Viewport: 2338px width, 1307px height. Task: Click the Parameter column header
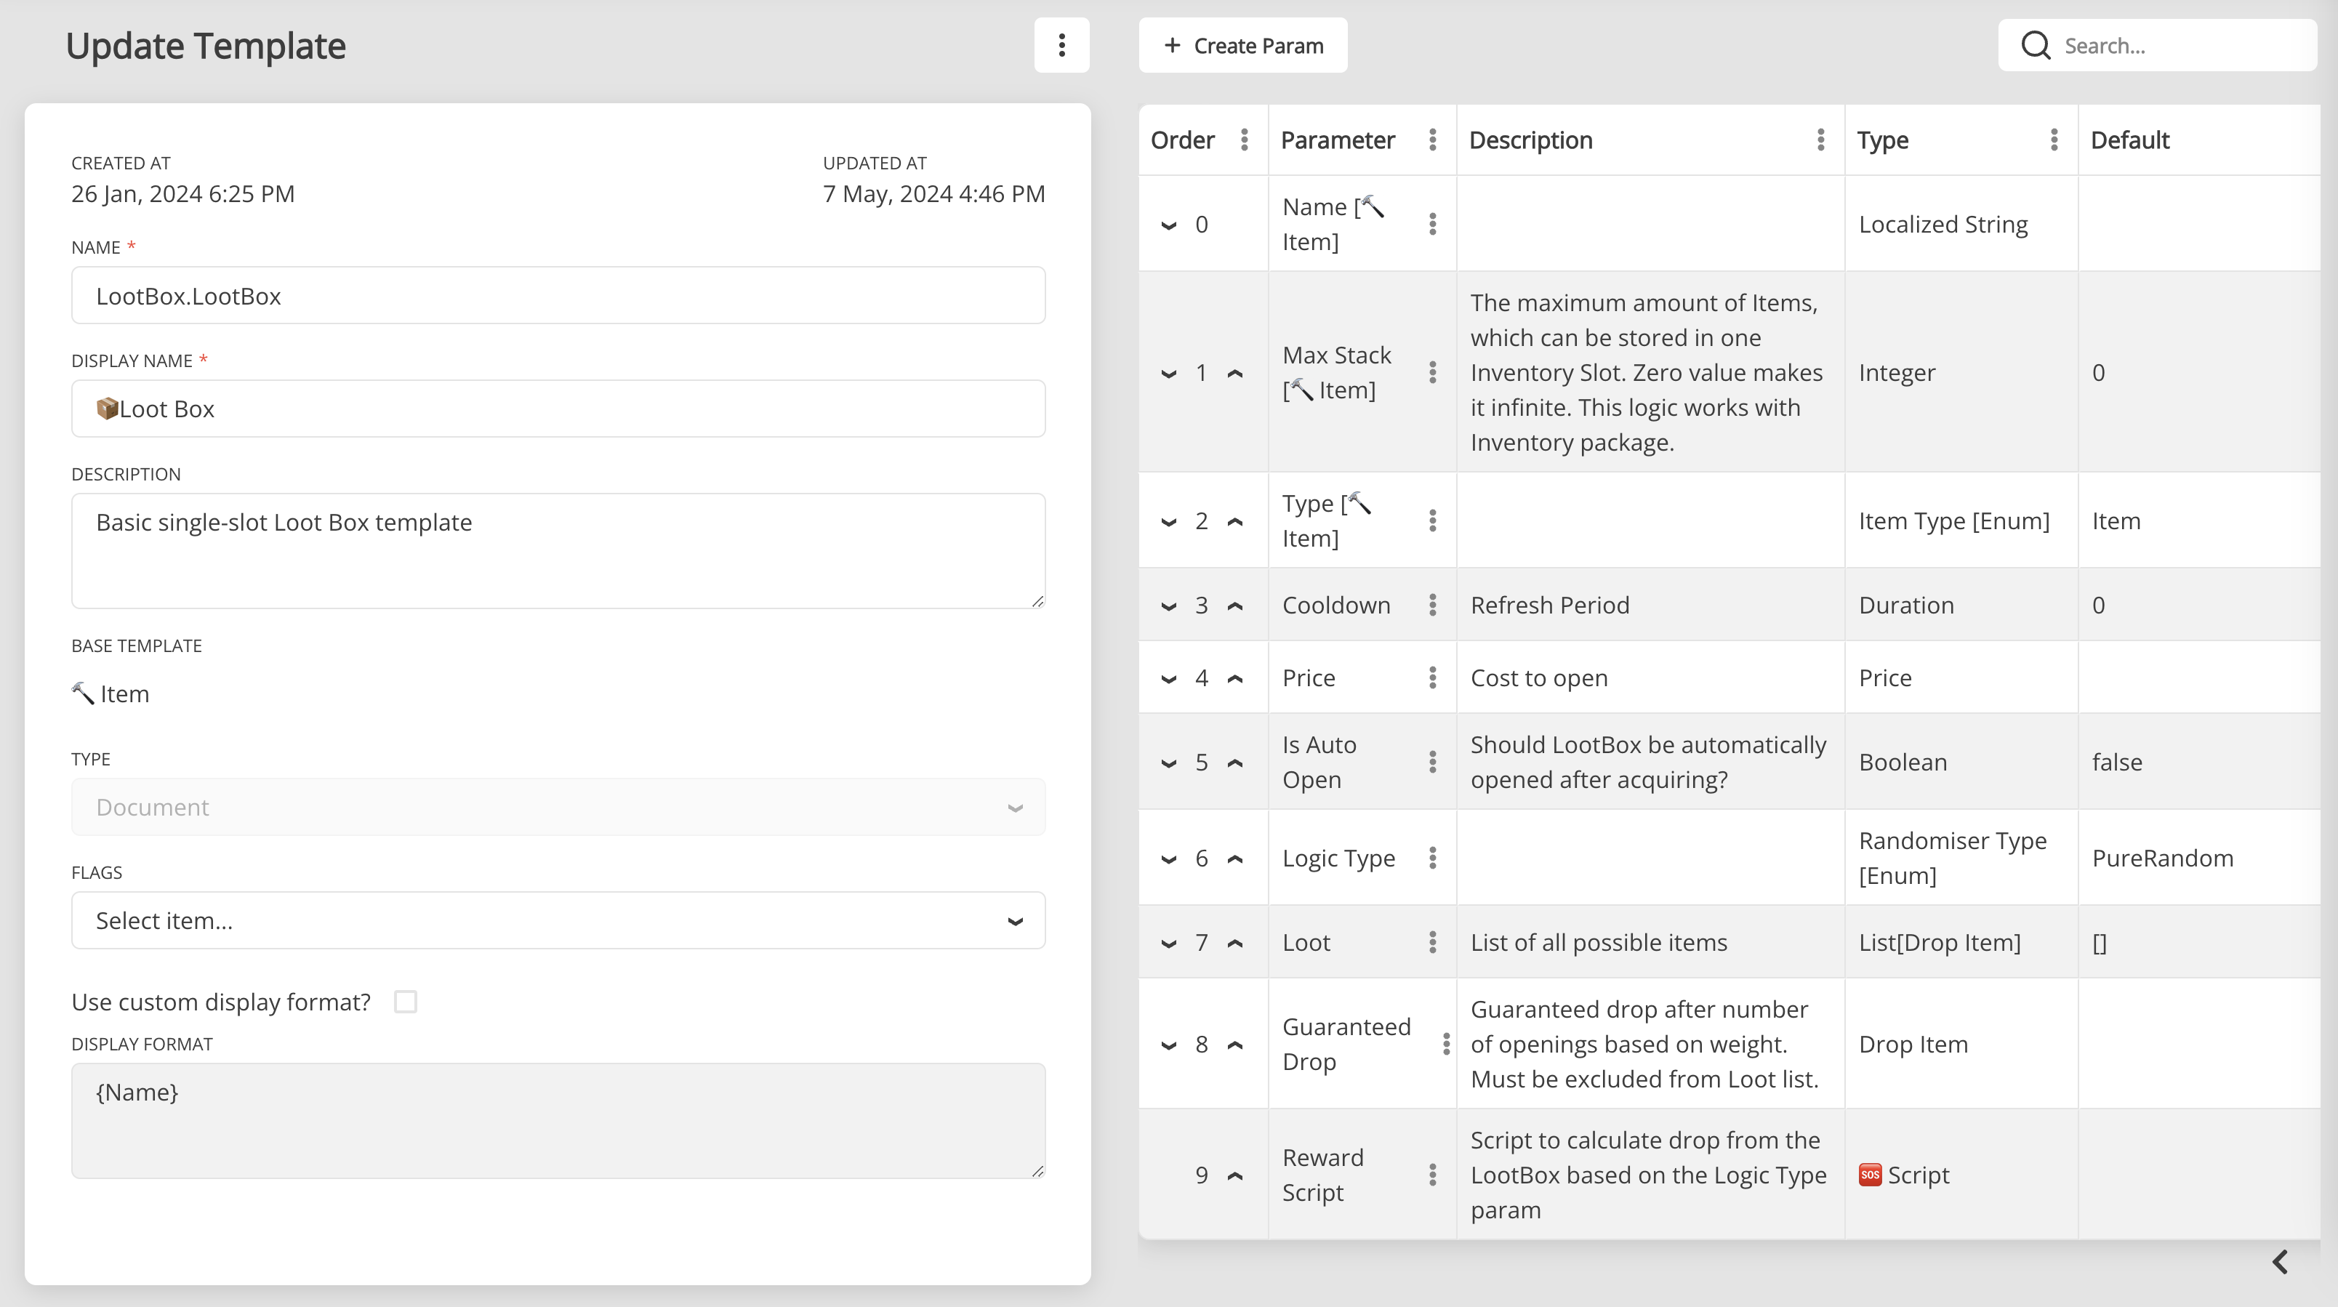[x=1337, y=140]
